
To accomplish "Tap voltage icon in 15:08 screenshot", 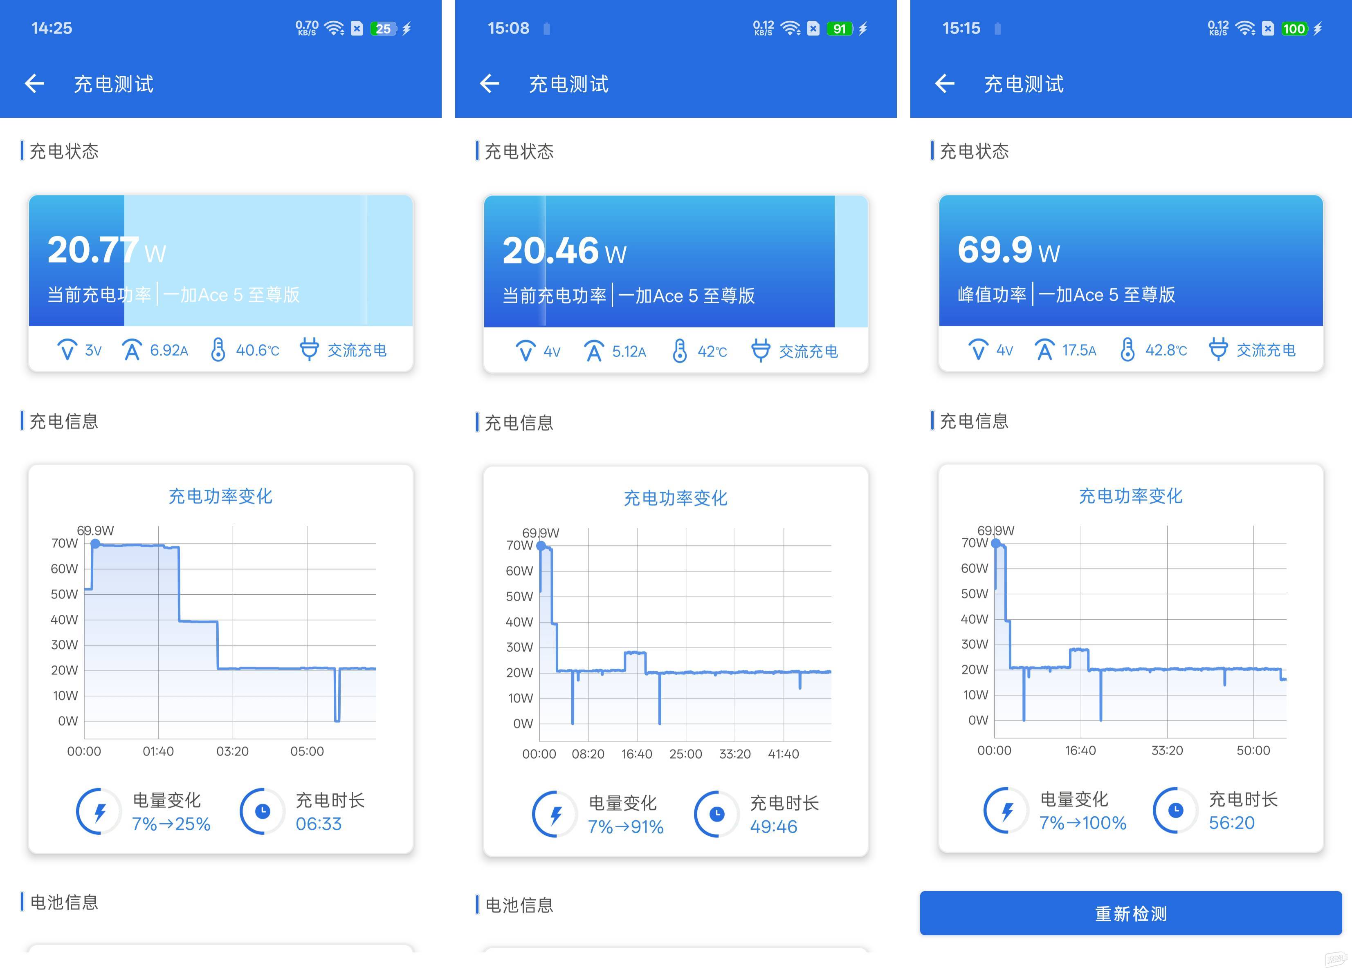I will 525,351.
